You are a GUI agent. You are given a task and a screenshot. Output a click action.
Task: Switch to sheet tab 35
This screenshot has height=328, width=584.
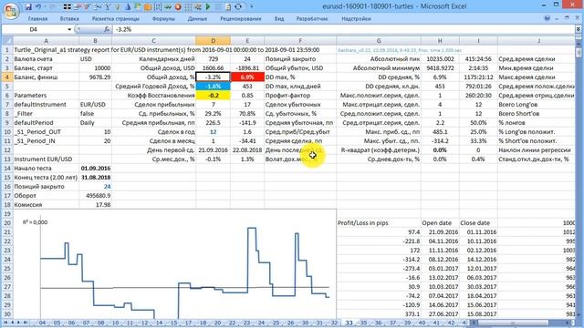(363, 323)
